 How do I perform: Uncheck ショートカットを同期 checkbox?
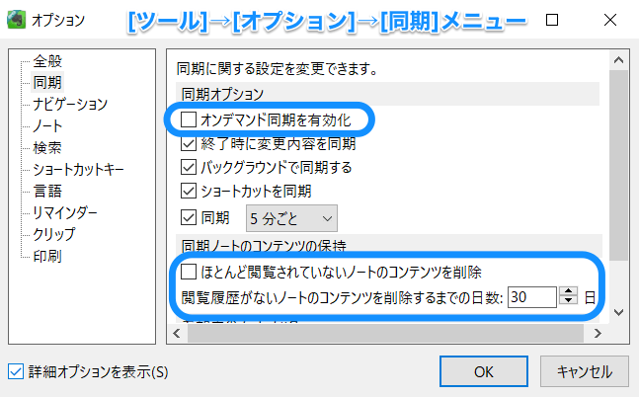(x=190, y=191)
